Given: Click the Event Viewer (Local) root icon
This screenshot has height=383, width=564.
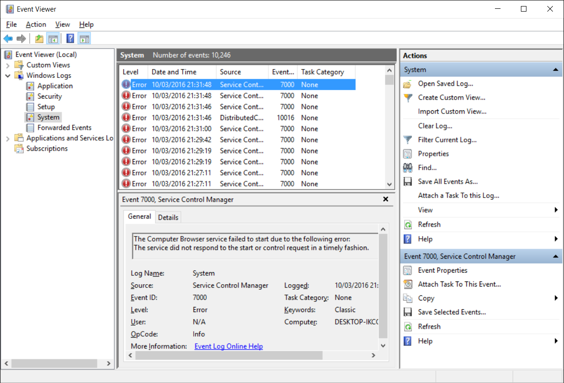Looking at the screenshot, I should click(x=8, y=55).
